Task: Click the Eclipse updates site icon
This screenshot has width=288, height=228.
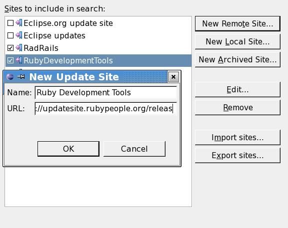Action: [19, 35]
